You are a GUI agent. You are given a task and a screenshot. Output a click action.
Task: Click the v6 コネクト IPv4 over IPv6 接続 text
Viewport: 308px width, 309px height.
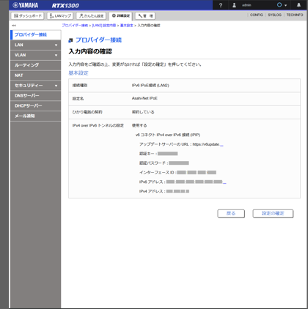point(168,135)
